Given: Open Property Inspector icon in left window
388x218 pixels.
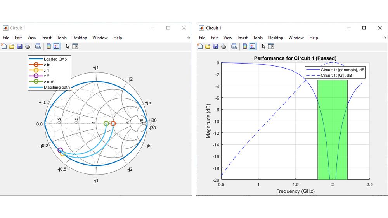Looking at the screenshot, I should pyautogui.click(x=75, y=46).
